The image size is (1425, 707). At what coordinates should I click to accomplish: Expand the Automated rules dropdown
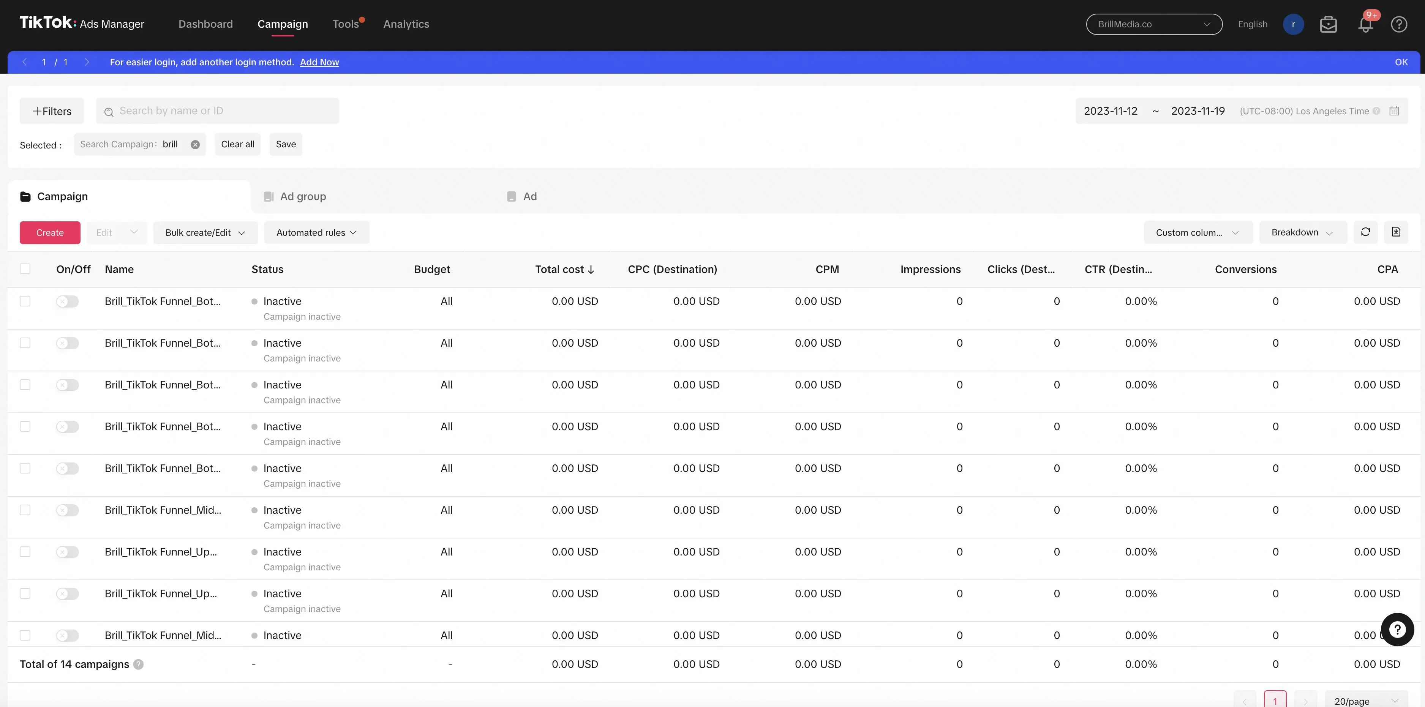(x=316, y=232)
